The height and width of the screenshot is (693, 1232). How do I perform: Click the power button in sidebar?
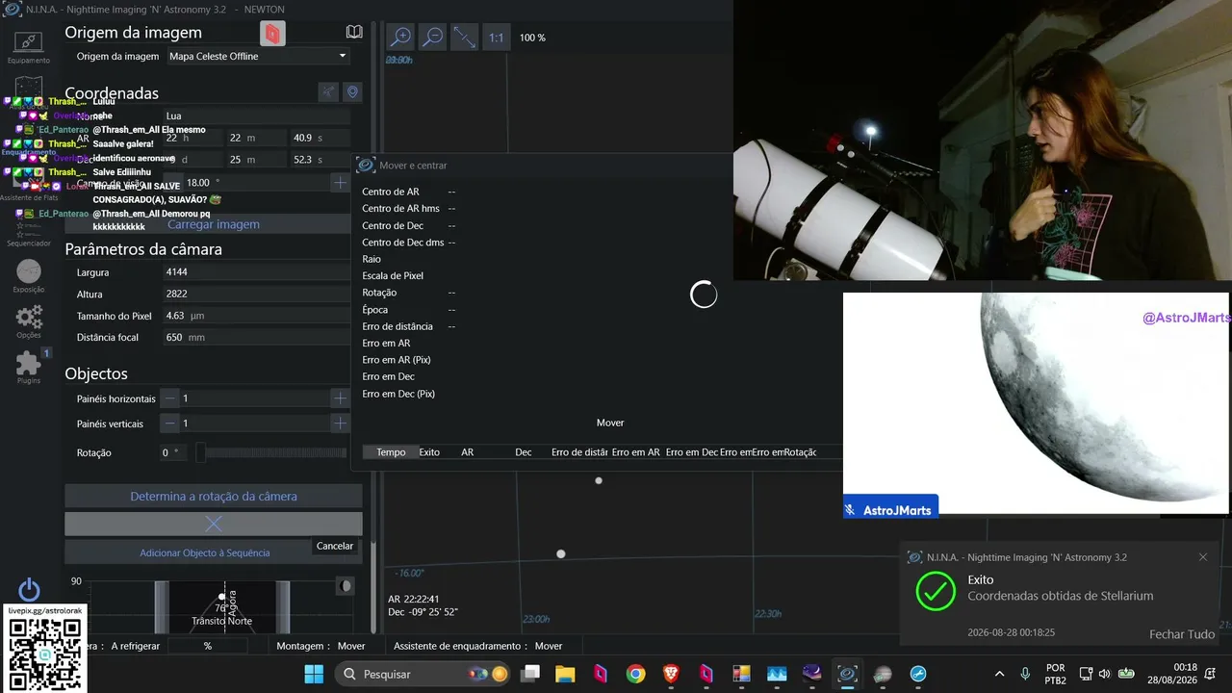point(29,590)
